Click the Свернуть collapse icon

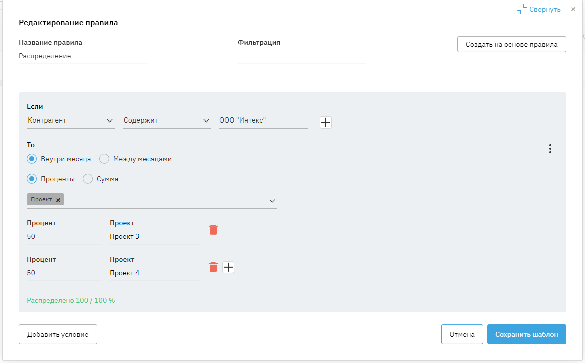pyautogui.click(x=522, y=9)
